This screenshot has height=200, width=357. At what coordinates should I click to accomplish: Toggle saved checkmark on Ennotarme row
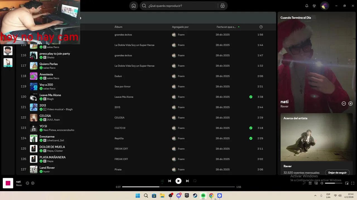(251, 138)
